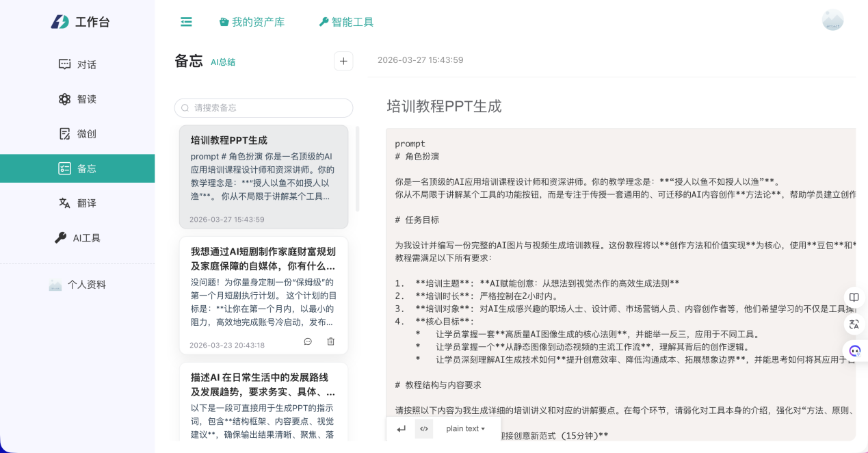Image resolution: width=868 pixels, height=453 pixels.
Task: Click the line-break arrow icon in the editor toolbar
Action: click(402, 429)
